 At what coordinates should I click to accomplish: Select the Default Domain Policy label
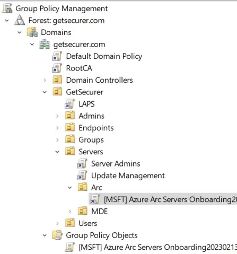point(104,56)
